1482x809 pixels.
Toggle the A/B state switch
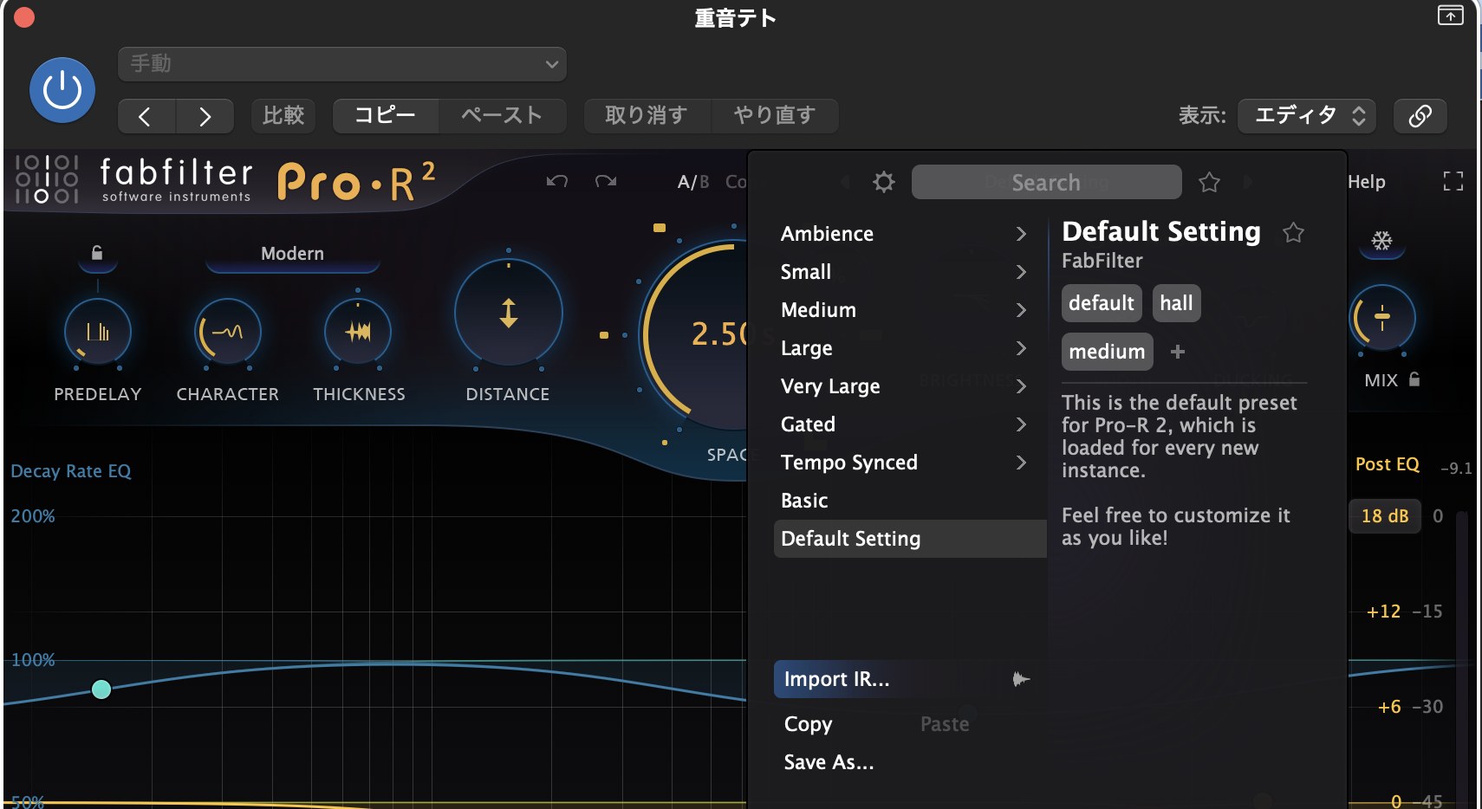pos(693,182)
